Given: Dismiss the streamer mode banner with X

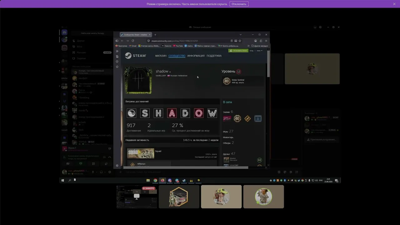Looking at the screenshot, I should pyautogui.click(x=394, y=4).
